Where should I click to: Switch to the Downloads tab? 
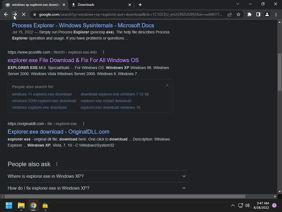[x=101, y=5]
